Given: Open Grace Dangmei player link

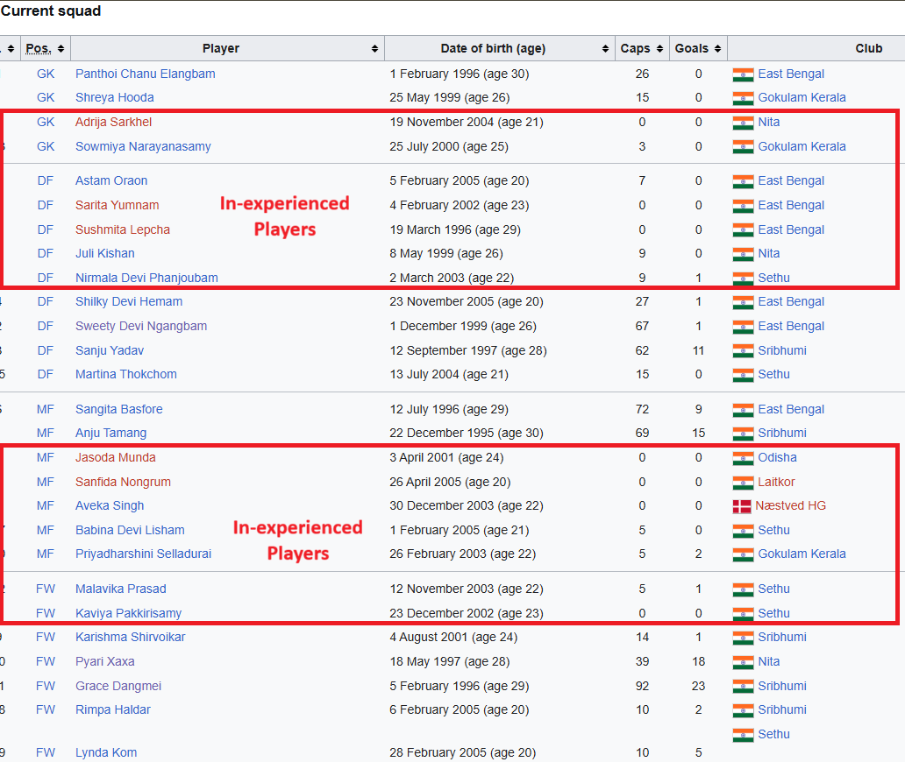Looking at the screenshot, I should (x=118, y=686).
